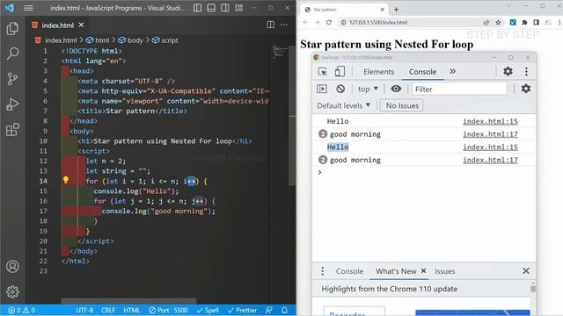The image size is (563, 316).
Task: Bookmark this page with the star icon
Action: click(498, 22)
